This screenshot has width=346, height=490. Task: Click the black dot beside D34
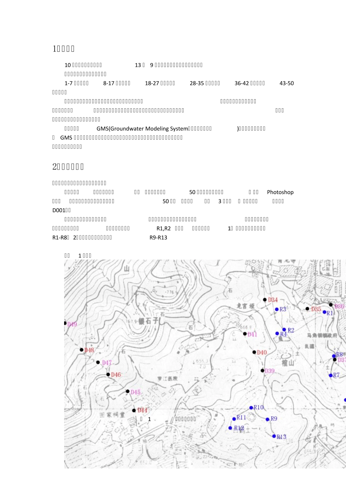coord(265,300)
